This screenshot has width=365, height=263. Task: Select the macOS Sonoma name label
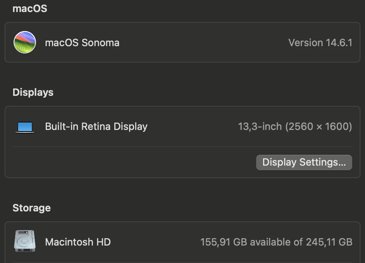[82, 43]
